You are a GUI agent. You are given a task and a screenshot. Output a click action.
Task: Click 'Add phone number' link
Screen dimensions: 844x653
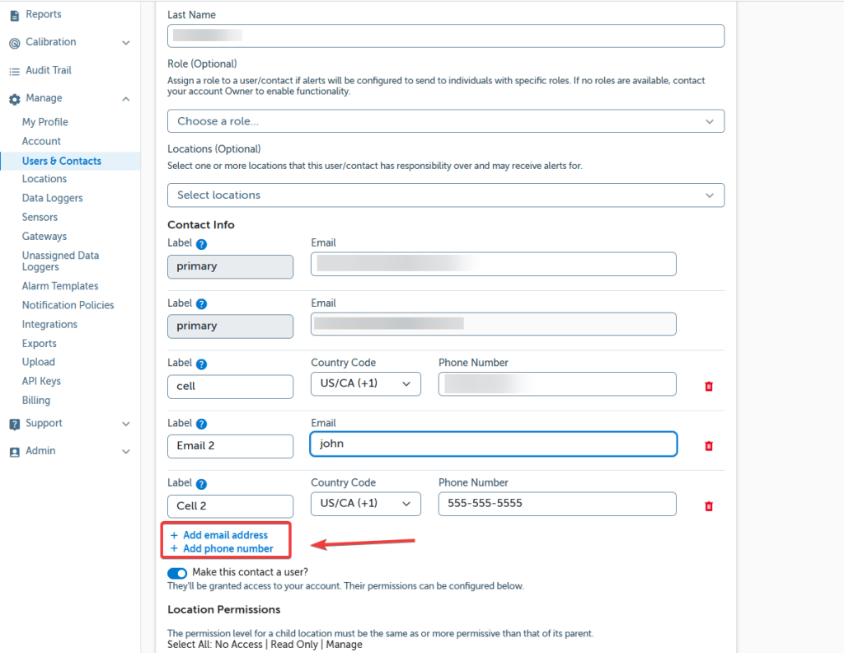coord(227,549)
